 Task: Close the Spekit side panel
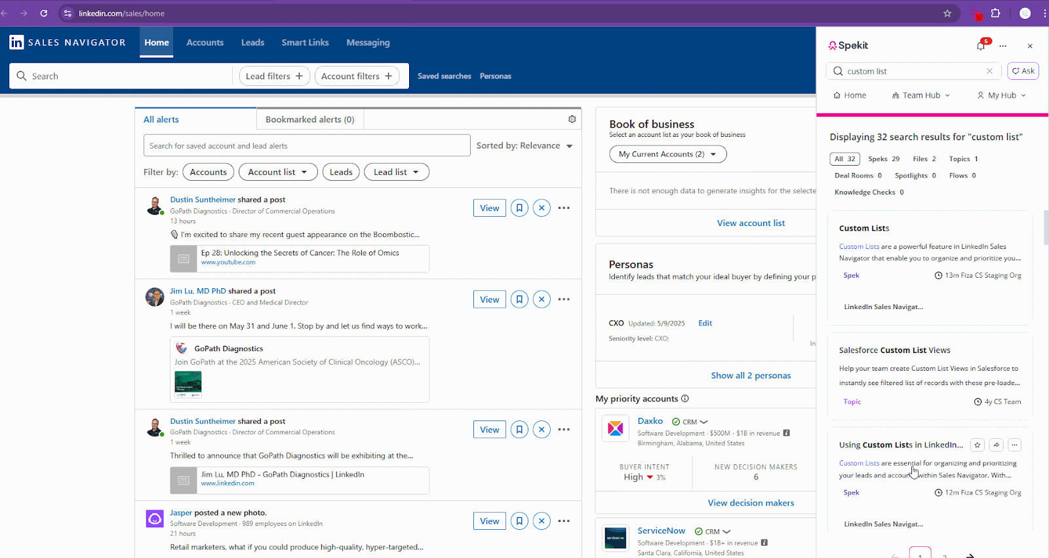point(1030,46)
